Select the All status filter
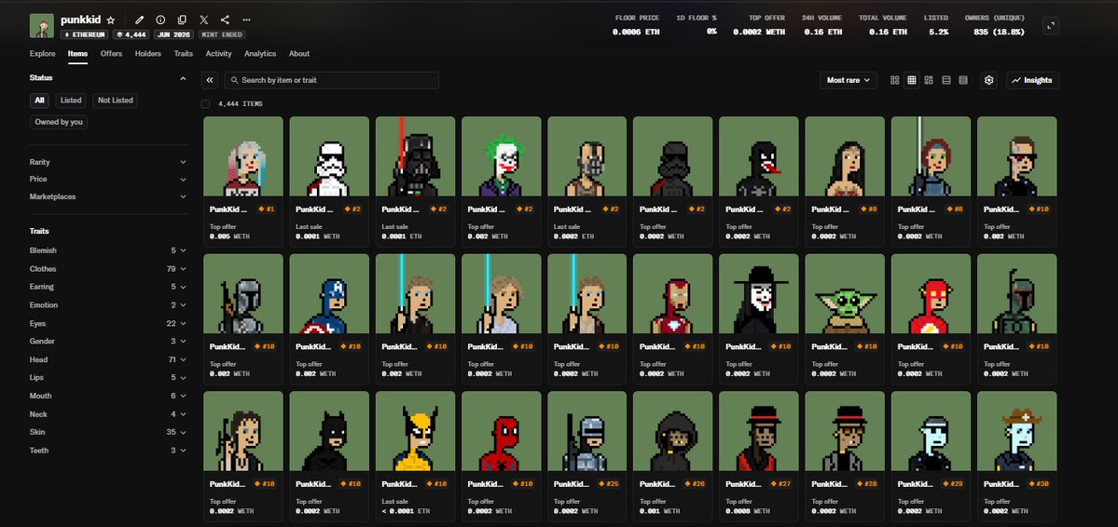 tap(40, 101)
